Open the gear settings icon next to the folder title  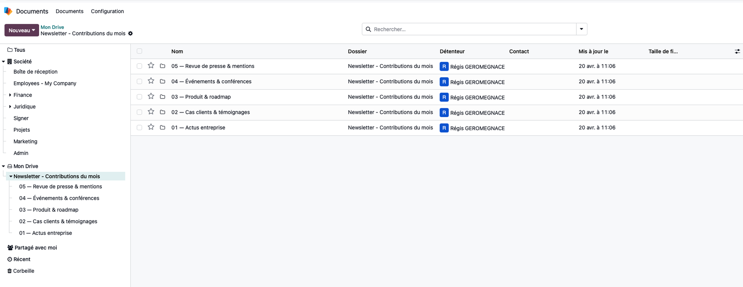tap(130, 34)
